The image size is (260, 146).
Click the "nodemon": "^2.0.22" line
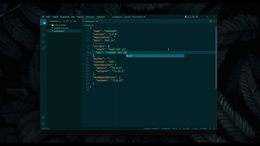pyautogui.click(x=109, y=80)
